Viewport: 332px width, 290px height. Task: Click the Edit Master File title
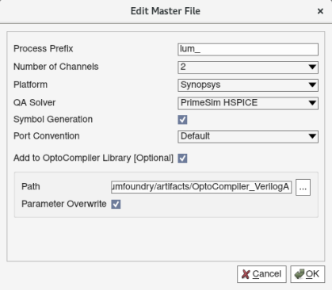166,11
